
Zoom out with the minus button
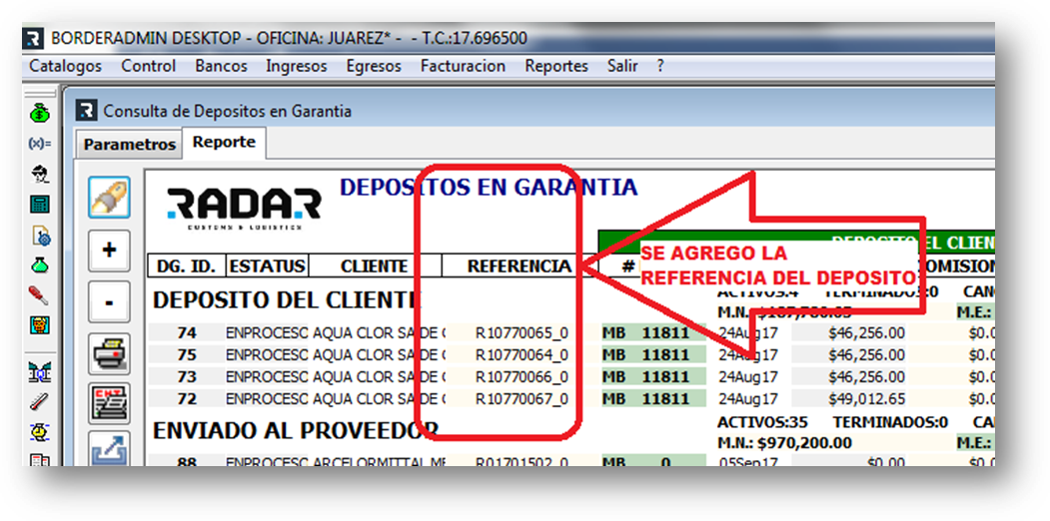click(x=109, y=302)
